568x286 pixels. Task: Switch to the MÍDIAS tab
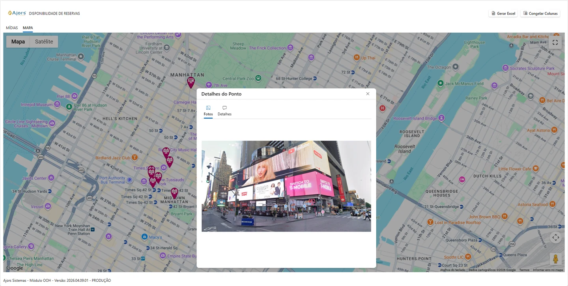(12, 28)
